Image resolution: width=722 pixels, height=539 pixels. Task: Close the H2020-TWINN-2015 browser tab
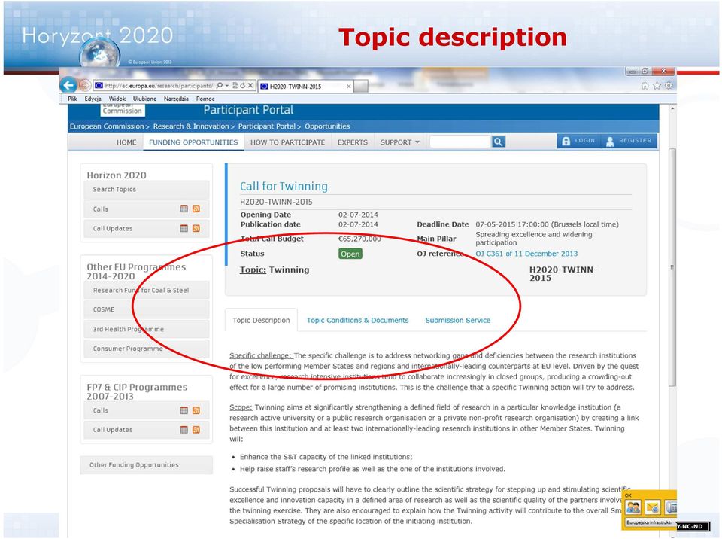[x=348, y=87]
